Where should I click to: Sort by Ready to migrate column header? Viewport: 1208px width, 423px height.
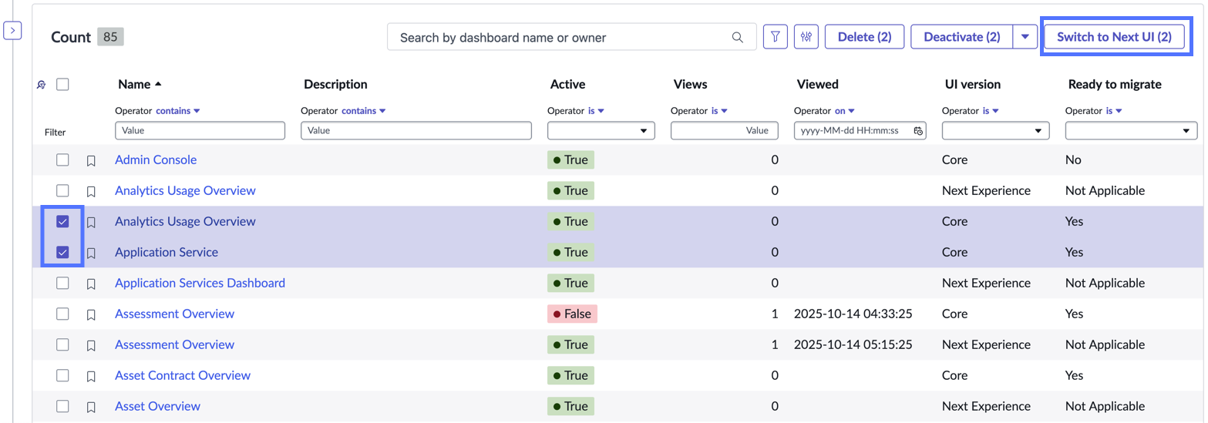click(x=1115, y=84)
